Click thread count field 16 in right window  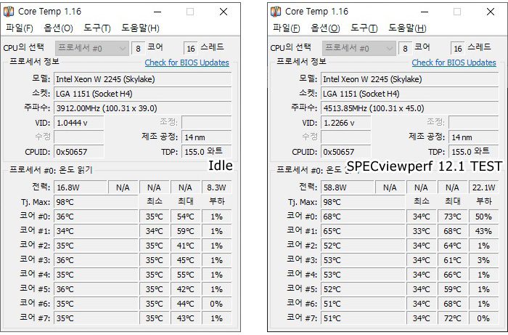click(x=457, y=48)
